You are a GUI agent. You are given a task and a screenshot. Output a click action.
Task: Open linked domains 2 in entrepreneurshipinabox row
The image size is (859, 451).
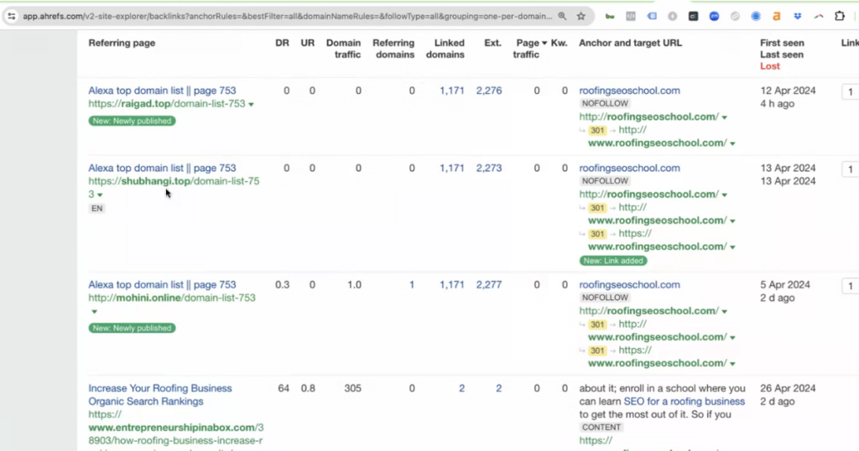pyautogui.click(x=462, y=388)
